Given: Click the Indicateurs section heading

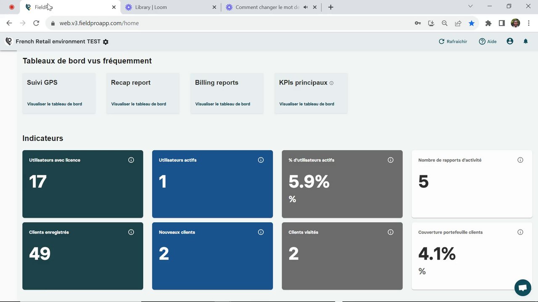Looking at the screenshot, I should pyautogui.click(x=43, y=138).
